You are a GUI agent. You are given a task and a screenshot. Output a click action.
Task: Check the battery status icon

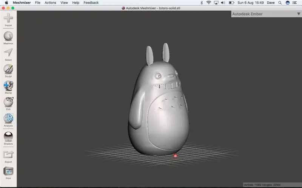pyautogui.click(x=231, y=3)
